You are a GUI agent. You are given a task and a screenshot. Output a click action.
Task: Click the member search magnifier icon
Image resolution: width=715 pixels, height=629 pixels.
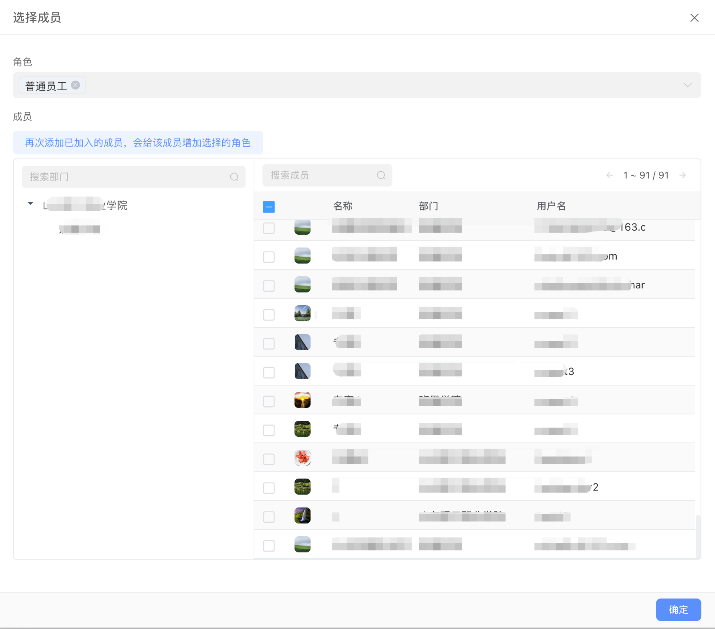[380, 175]
